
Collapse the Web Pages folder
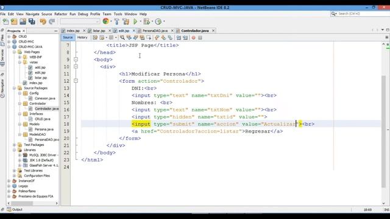pos(15,52)
